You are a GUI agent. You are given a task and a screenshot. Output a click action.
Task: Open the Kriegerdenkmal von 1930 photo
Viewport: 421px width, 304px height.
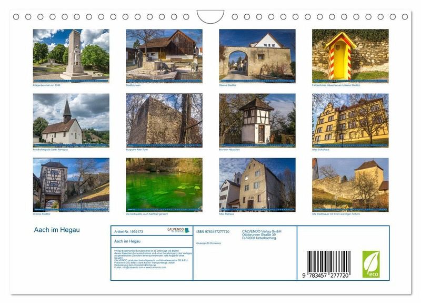coord(71,55)
